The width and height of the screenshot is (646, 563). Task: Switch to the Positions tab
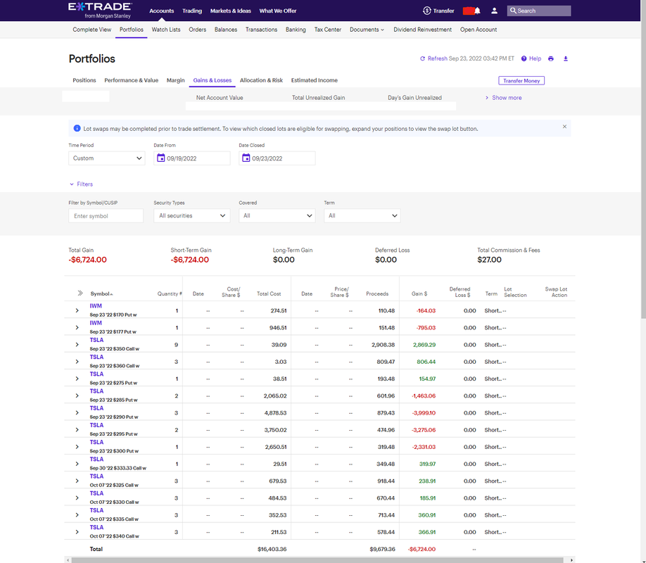pyautogui.click(x=84, y=80)
